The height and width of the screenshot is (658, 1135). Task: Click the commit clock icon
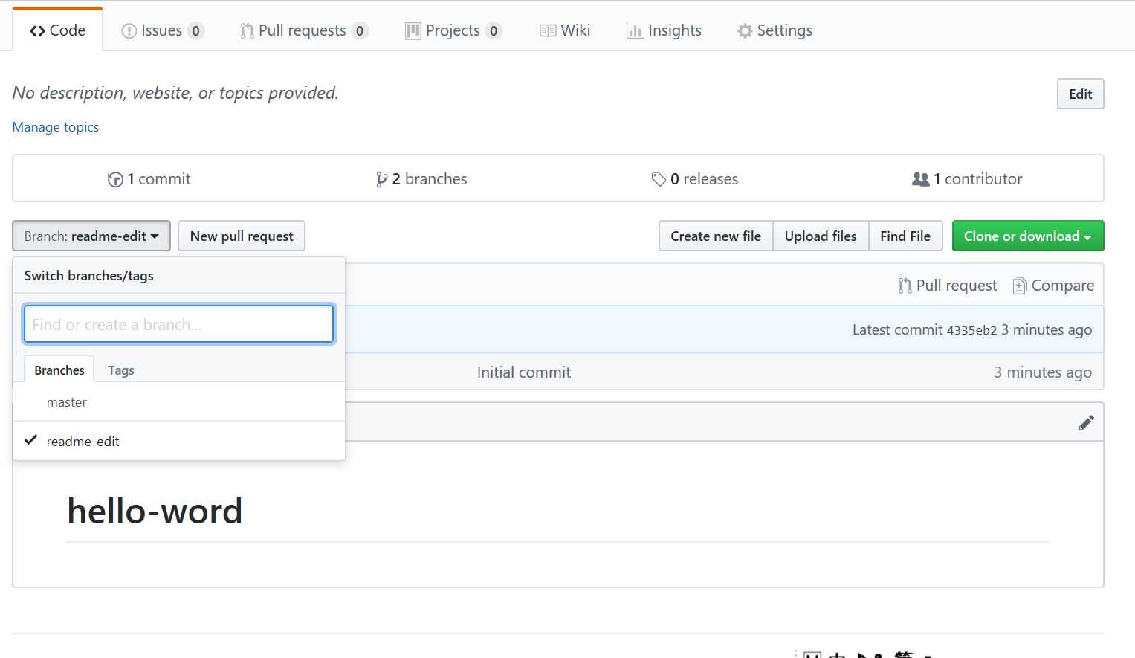click(115, 179)
